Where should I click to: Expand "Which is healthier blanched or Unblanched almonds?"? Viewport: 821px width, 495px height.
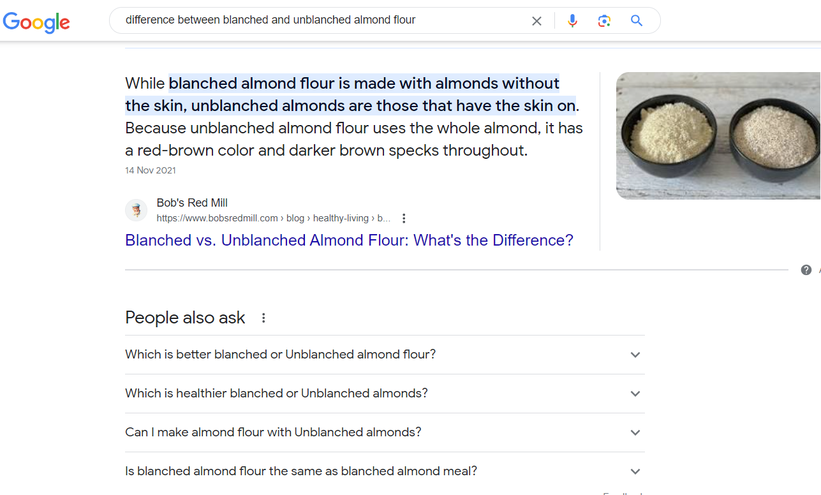[385, 394]
